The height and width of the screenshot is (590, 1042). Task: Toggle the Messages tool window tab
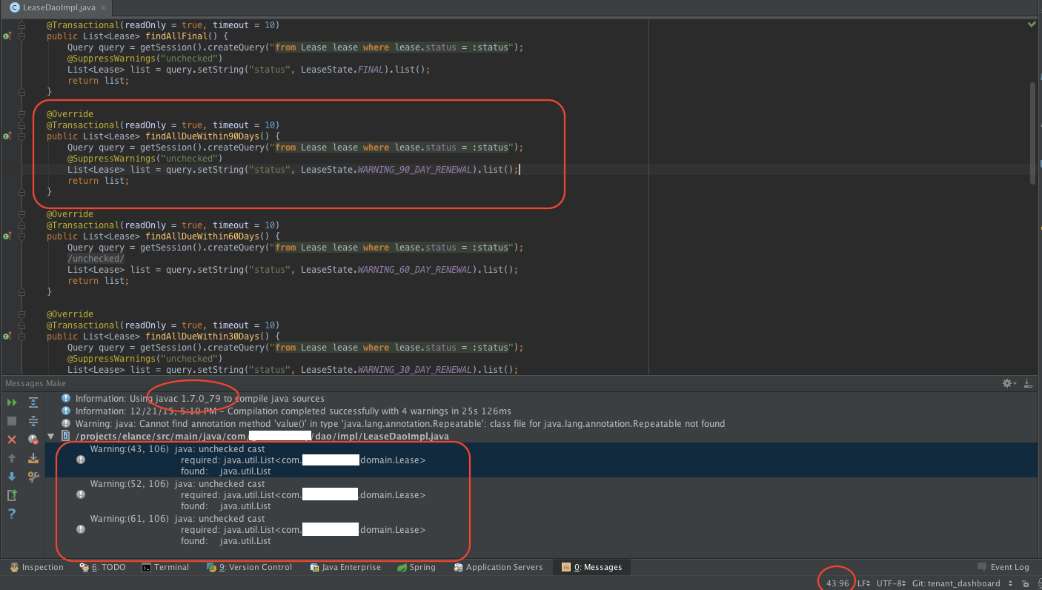pyautogui.click(x=592, y=568)
